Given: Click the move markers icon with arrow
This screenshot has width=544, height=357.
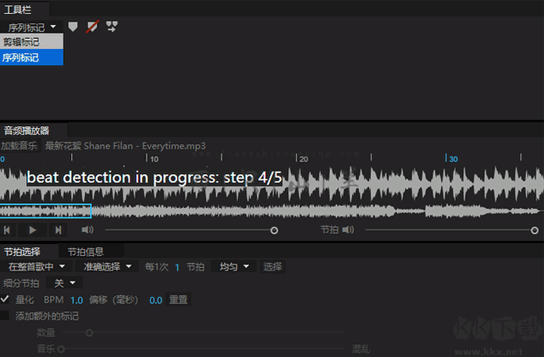Looking at the screenshot, I should [112, 27].
